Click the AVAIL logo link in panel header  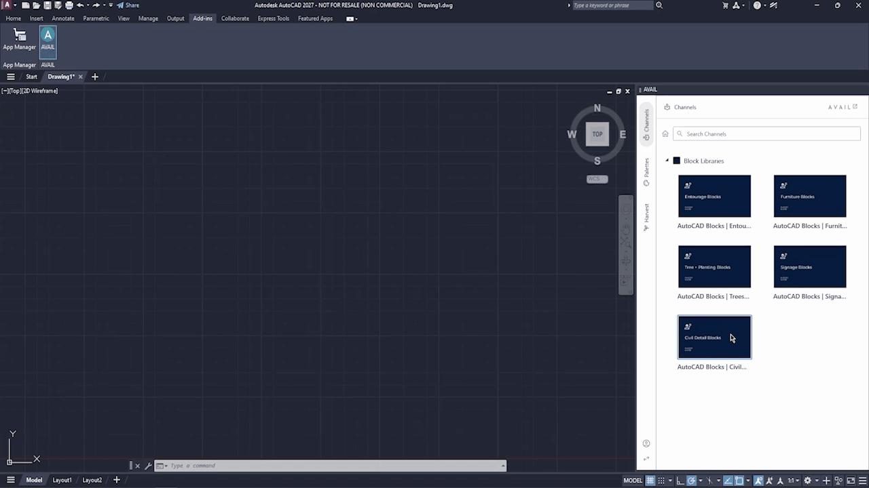[843, 107]
